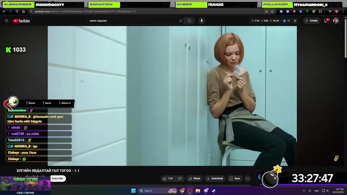Open Discord from the taskbar

pyautogui.click(x=206, y=191)
